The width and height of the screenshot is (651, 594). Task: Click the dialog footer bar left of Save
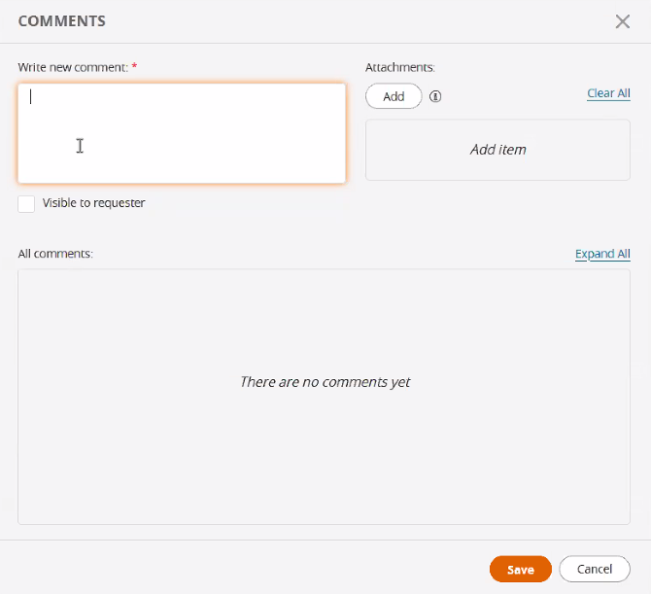tap(243, 569)
